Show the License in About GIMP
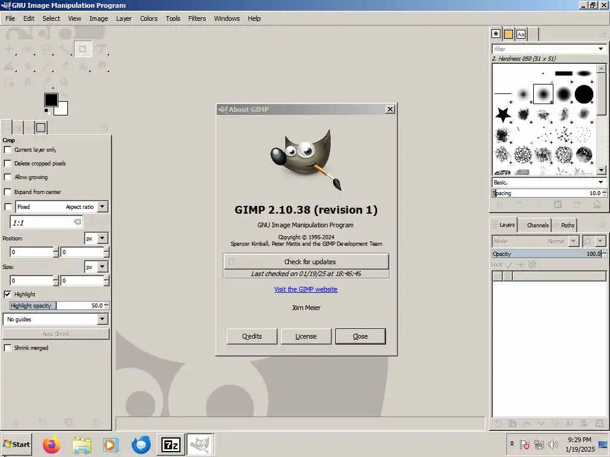610x457 pixels. point(306,336)
